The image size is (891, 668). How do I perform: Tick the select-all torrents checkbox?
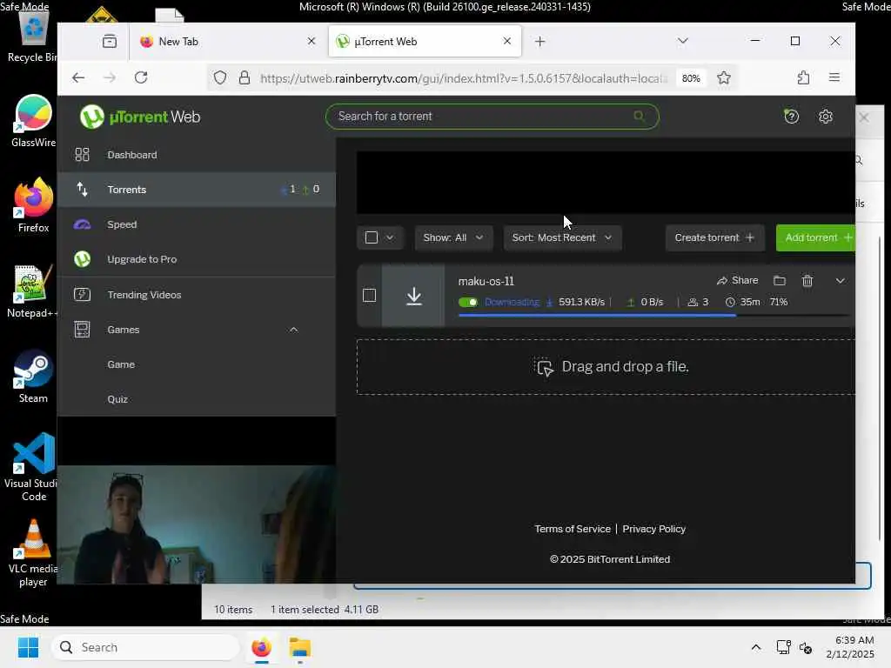pyautogui.click(x=371, y=237)
